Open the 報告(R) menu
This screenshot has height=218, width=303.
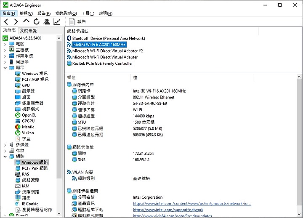pos(44,13)
